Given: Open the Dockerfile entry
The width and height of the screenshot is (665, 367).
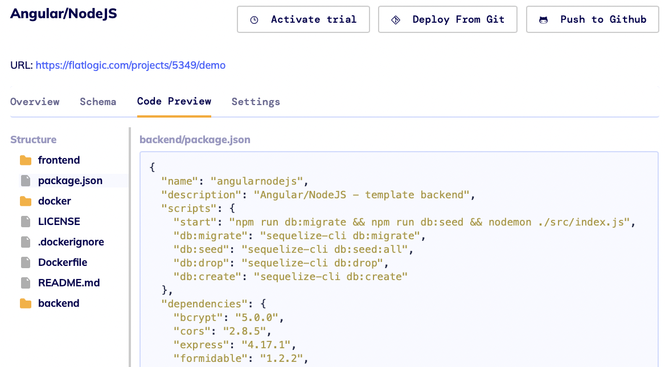Looking at the screenshot, I should point(63,262).
